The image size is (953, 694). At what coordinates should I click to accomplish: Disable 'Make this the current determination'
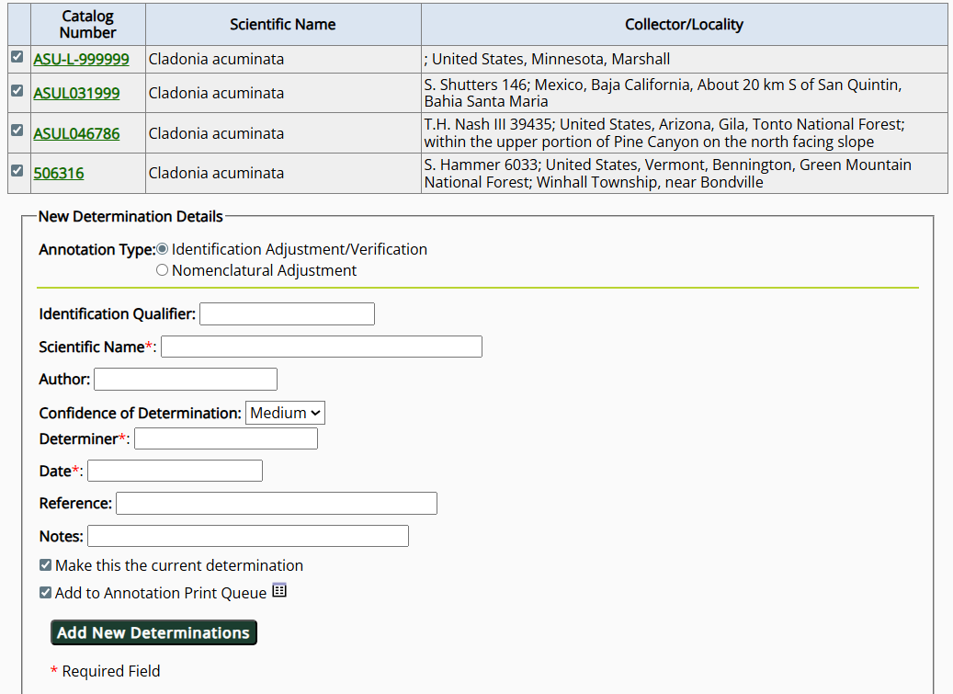pyautogui.click(x=45, y=564)
